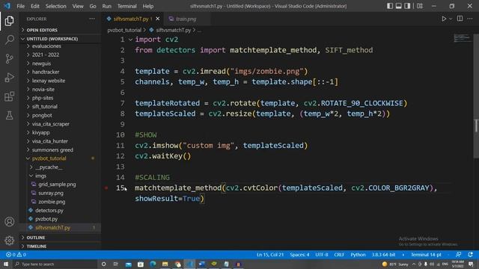Split the editor to the right
The height and width of the screenshot is (269, 479).
coord(460,19)
